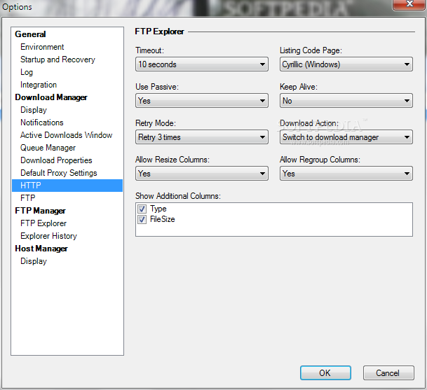This screenshot has width=427, height=390.
Task: Click the OK button
Action: 325,373
